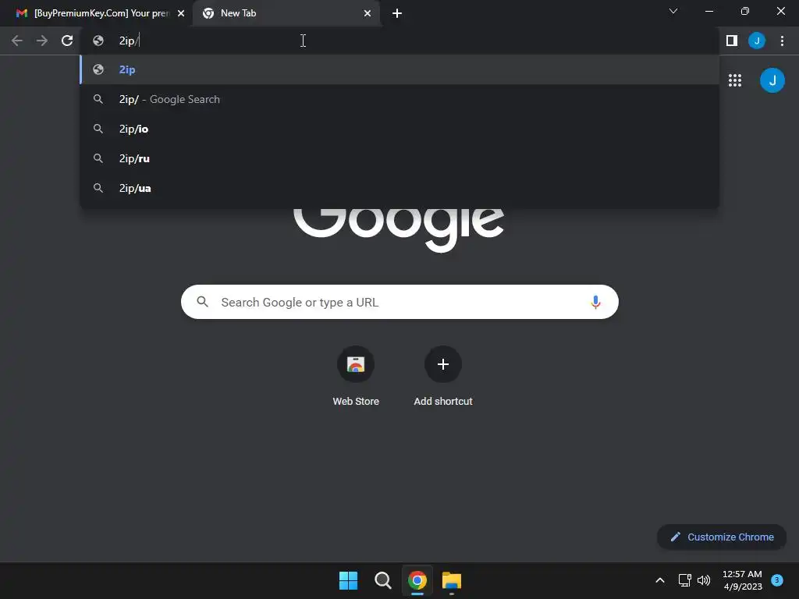Click the forward navigation arrow

pos(42,41)
